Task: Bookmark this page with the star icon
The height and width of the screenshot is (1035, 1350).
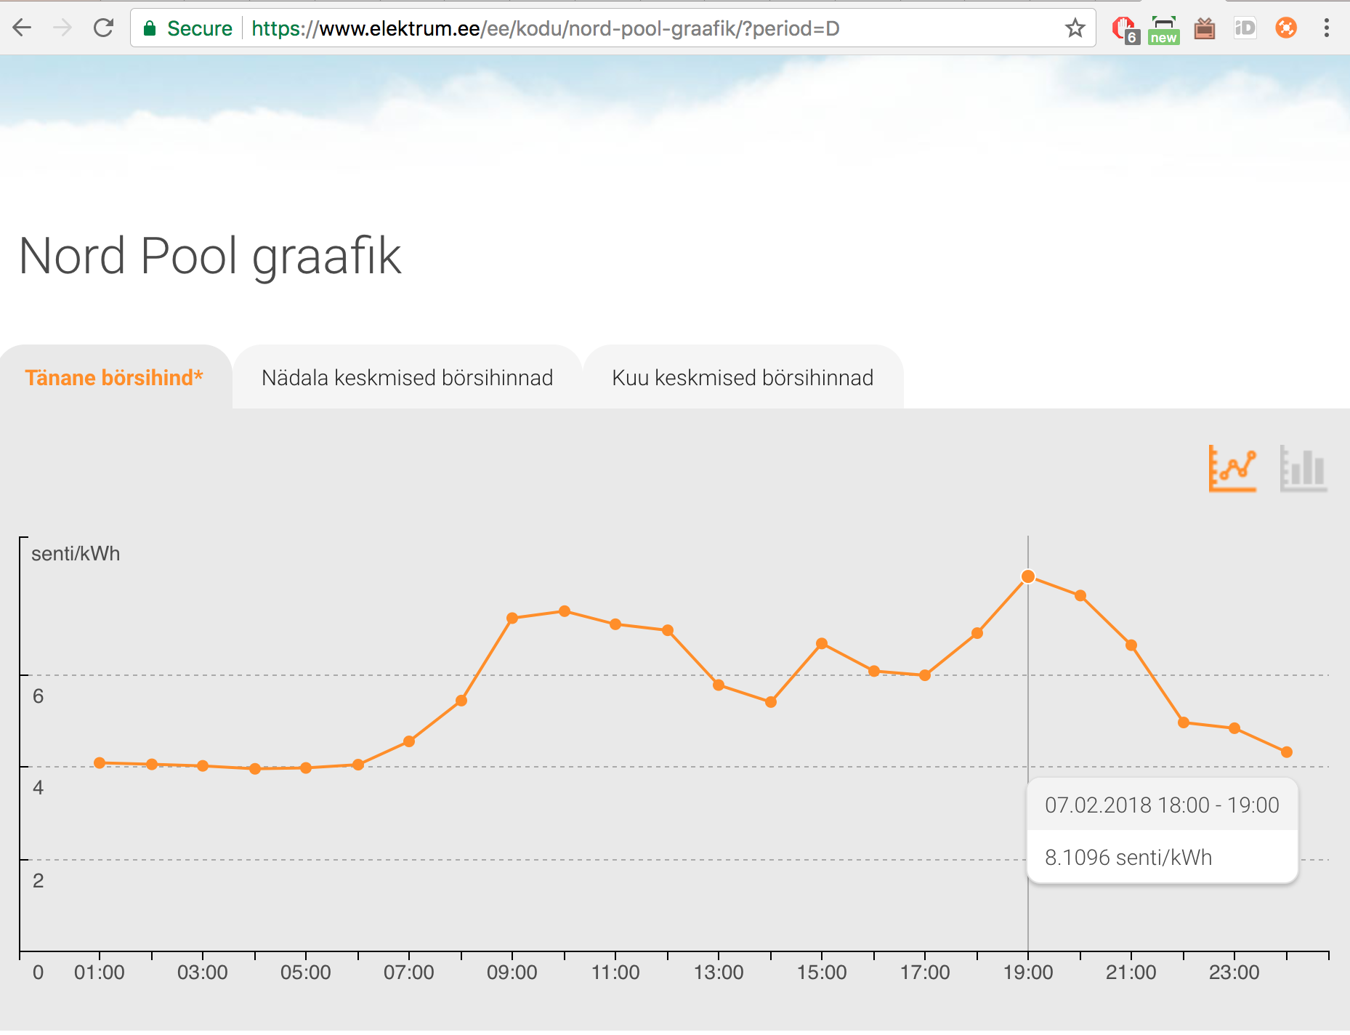Action: [x=1075, y=28]
